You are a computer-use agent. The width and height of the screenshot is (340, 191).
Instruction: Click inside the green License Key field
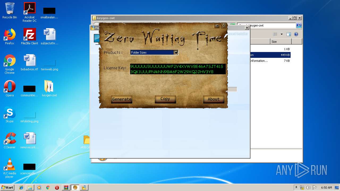pos(178,69)
